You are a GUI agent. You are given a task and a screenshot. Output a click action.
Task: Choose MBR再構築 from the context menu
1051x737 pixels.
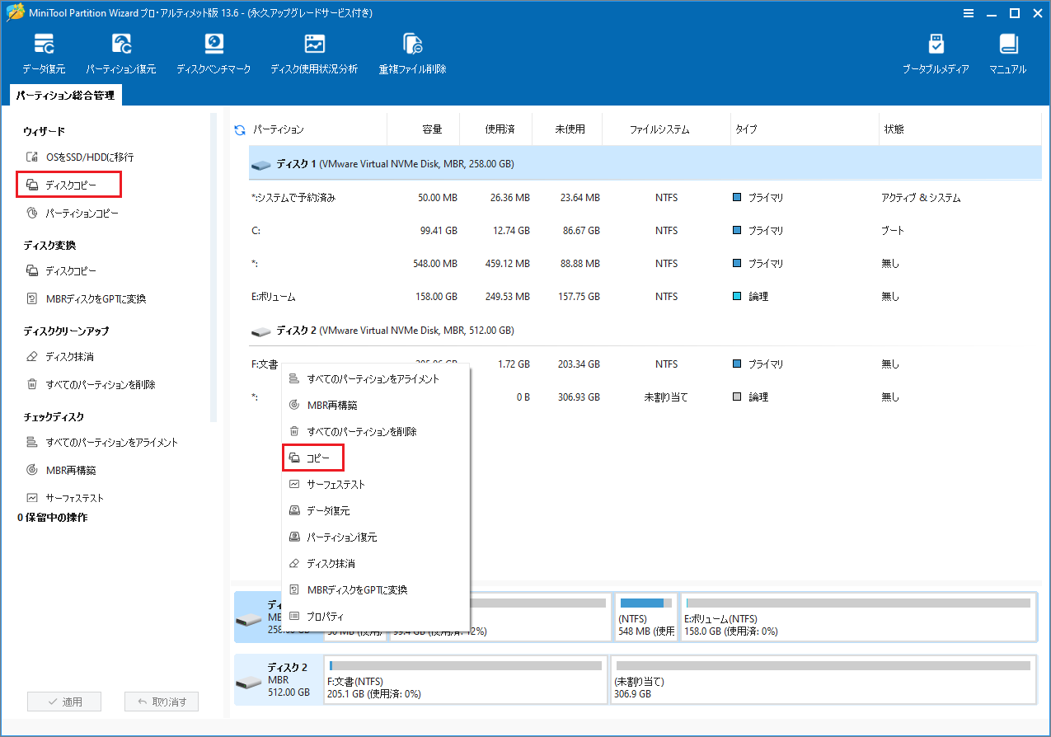point(376,405)
